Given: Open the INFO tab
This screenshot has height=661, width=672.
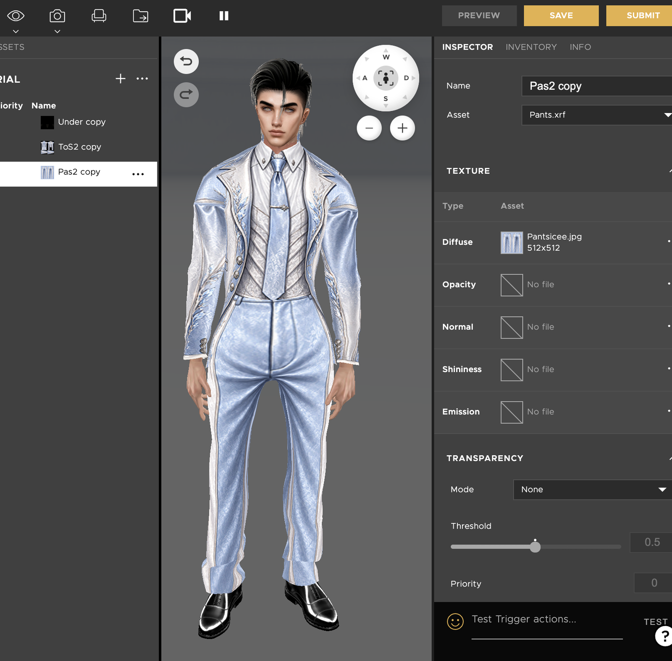Looking at the screenshot, I should [x=580, y=47].
